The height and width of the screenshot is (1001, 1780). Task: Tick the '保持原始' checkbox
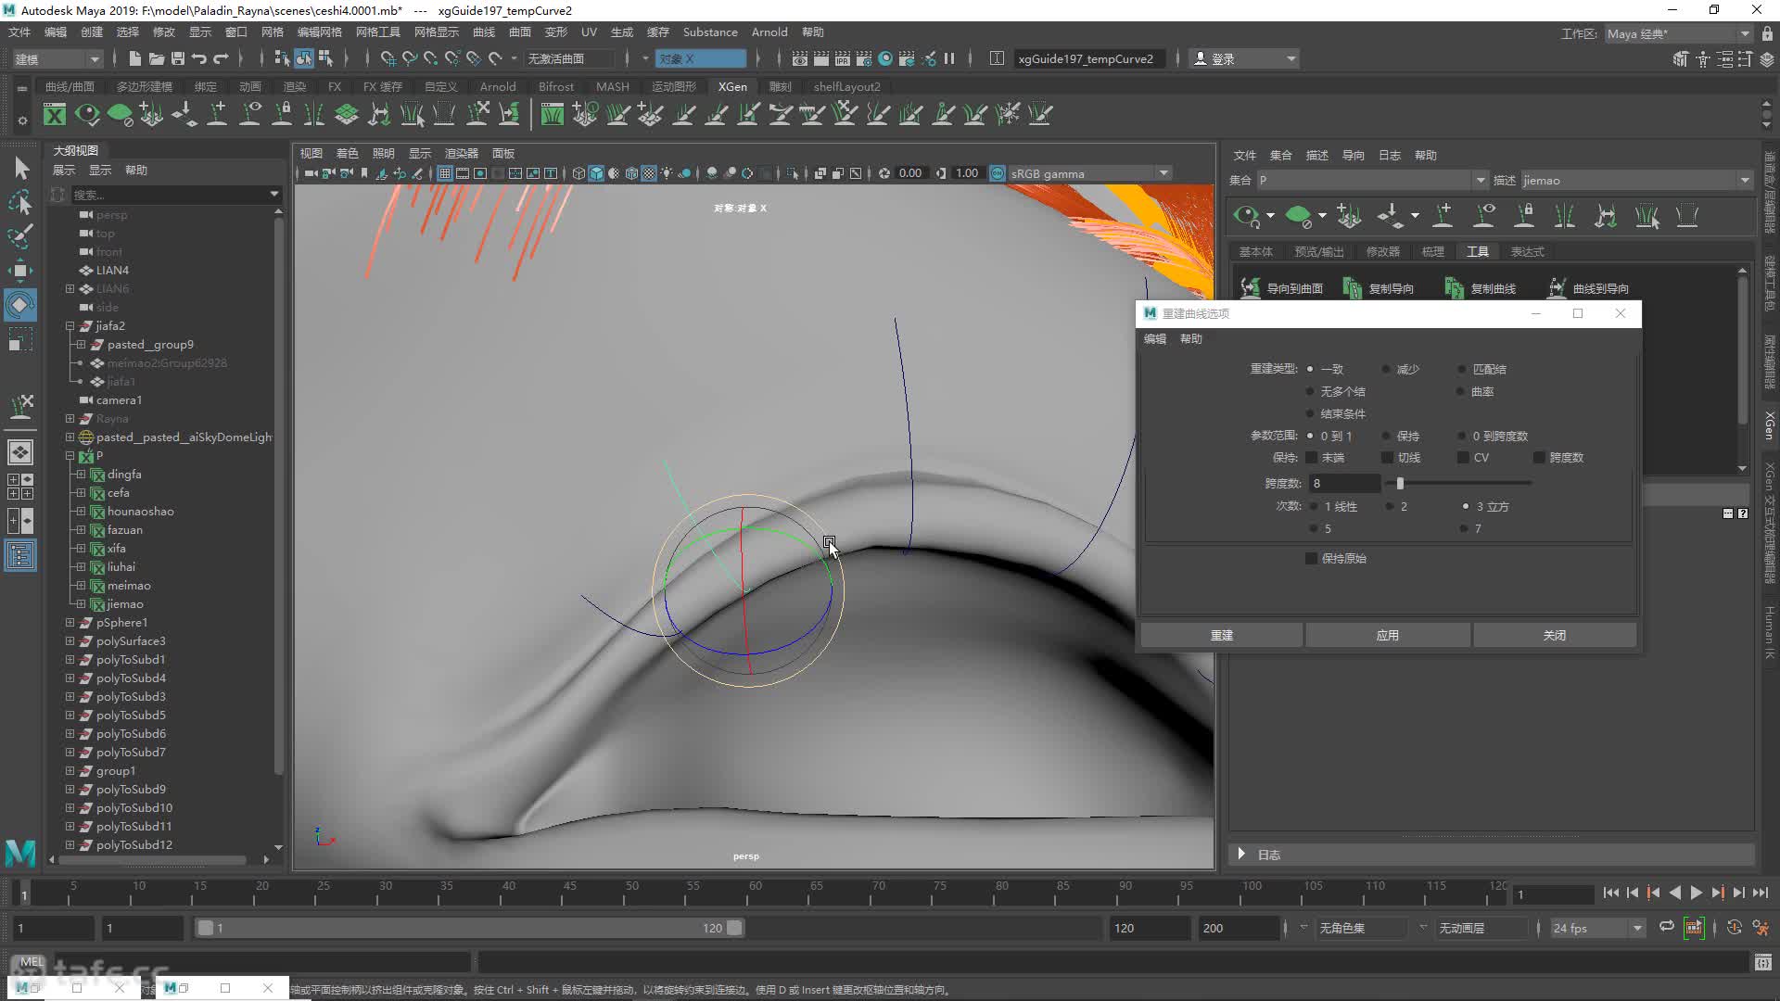[x=1311, y=558]
